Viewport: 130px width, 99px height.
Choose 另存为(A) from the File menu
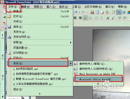[x=40, y=32]
